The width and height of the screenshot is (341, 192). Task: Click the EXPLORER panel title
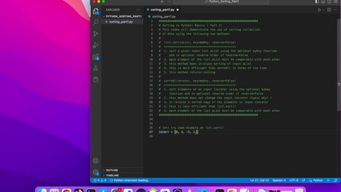click(x=112, y=10)
